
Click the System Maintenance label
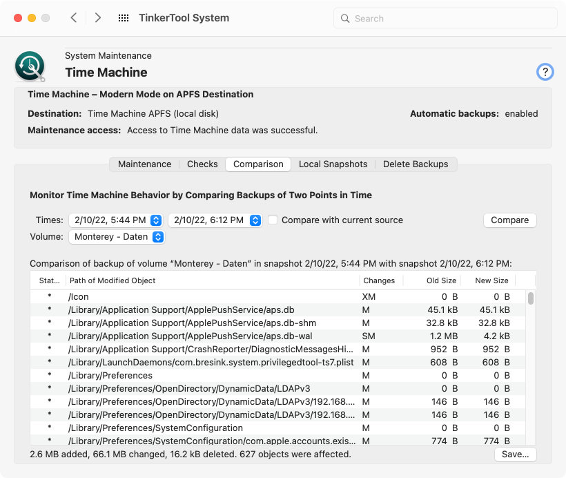[108, 56]
